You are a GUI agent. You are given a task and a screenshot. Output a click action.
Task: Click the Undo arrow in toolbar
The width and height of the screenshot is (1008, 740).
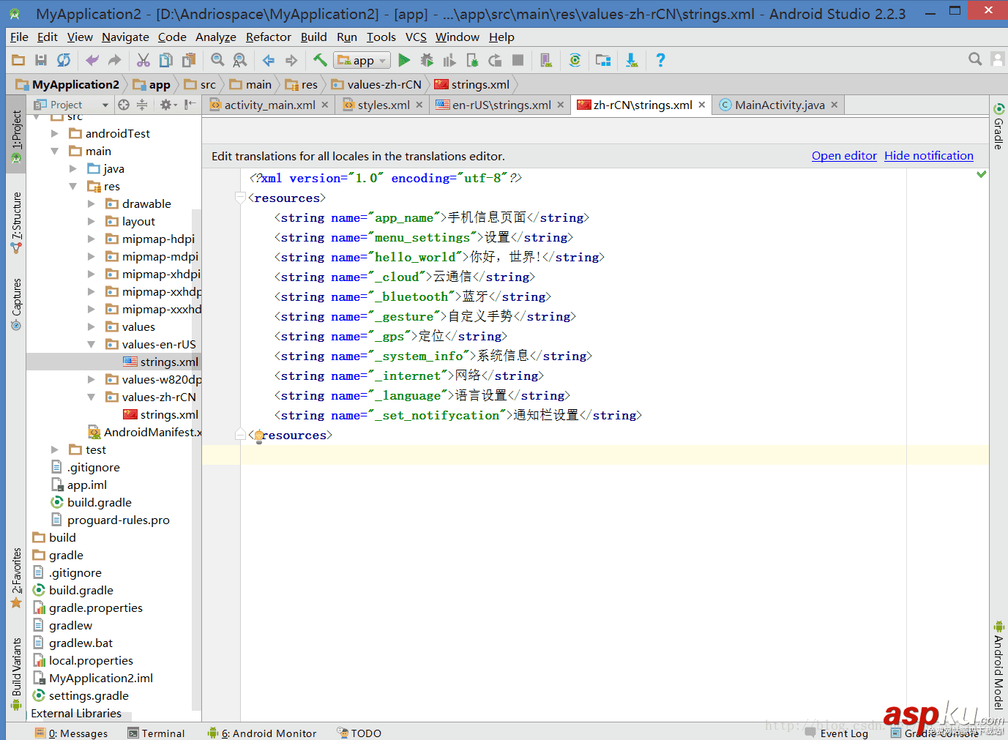92,60
